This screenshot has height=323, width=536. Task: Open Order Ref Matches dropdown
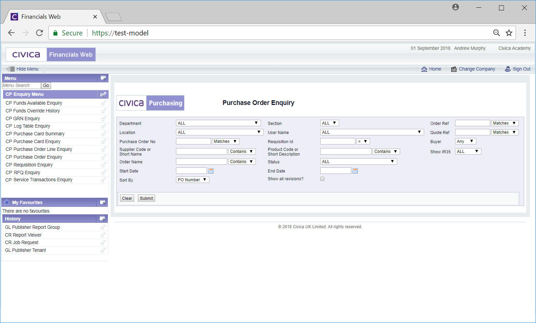pyautogui.click(x=505, y=123)
